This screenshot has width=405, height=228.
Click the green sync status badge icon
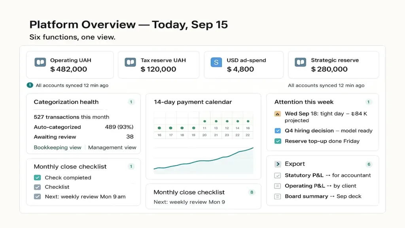click(x=30, y=85)
